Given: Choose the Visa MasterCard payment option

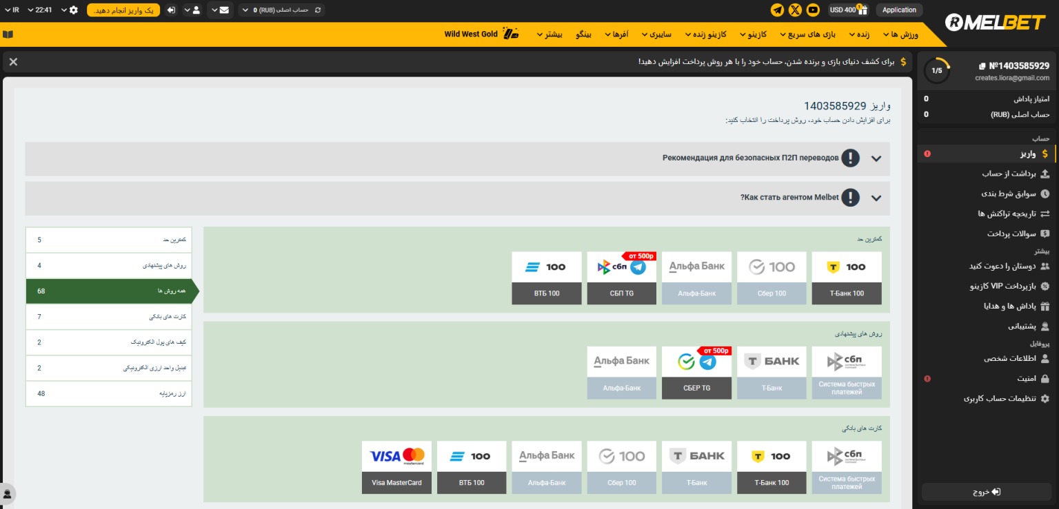Looking at the screenshot, I should pyautogui.click(x=396, y=468).
